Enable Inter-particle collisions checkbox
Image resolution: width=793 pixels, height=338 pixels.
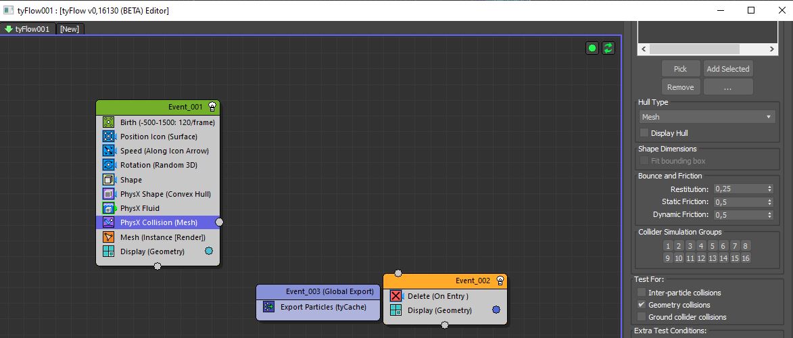point(642,293)
